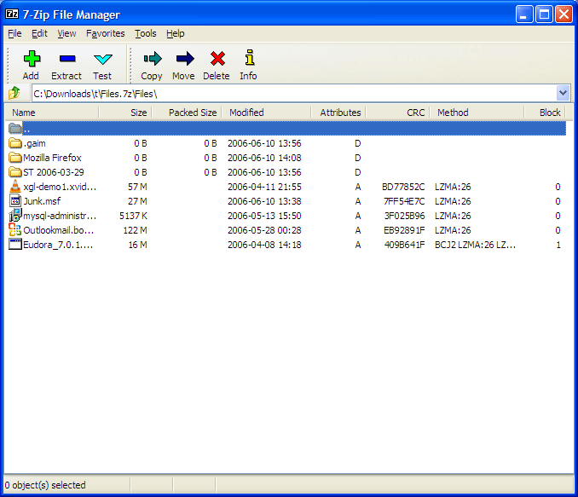Click the Copy toolbar icon
578x497 pixels.
153,58
